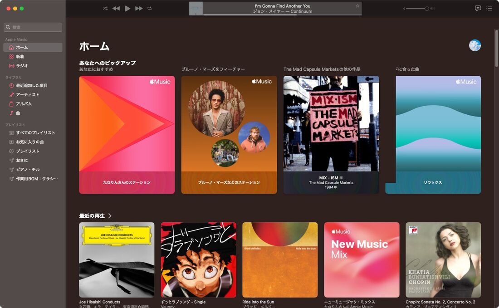Image resolution: width=499 pixels, height=308 pixels.
Task: Show the Up Next queue list
Action: [x=489, y=9]
